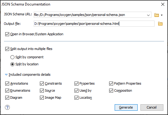Viewport: 168px width, 115px height.
Task: Select Split by component radio button
Action: [x=12, y=57]
